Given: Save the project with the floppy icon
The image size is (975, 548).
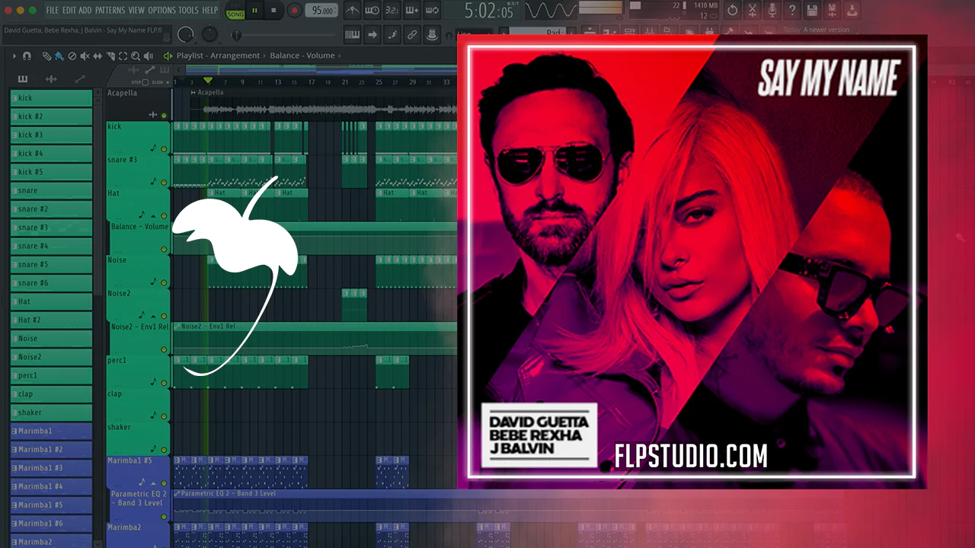Looking at the screenshot, I should click(812, 11).
